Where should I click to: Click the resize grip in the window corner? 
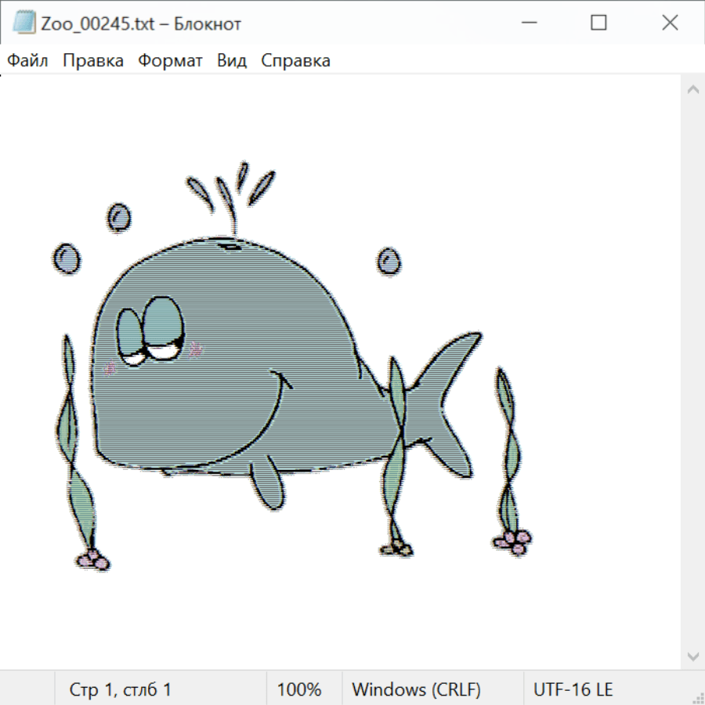click(697, 697)
